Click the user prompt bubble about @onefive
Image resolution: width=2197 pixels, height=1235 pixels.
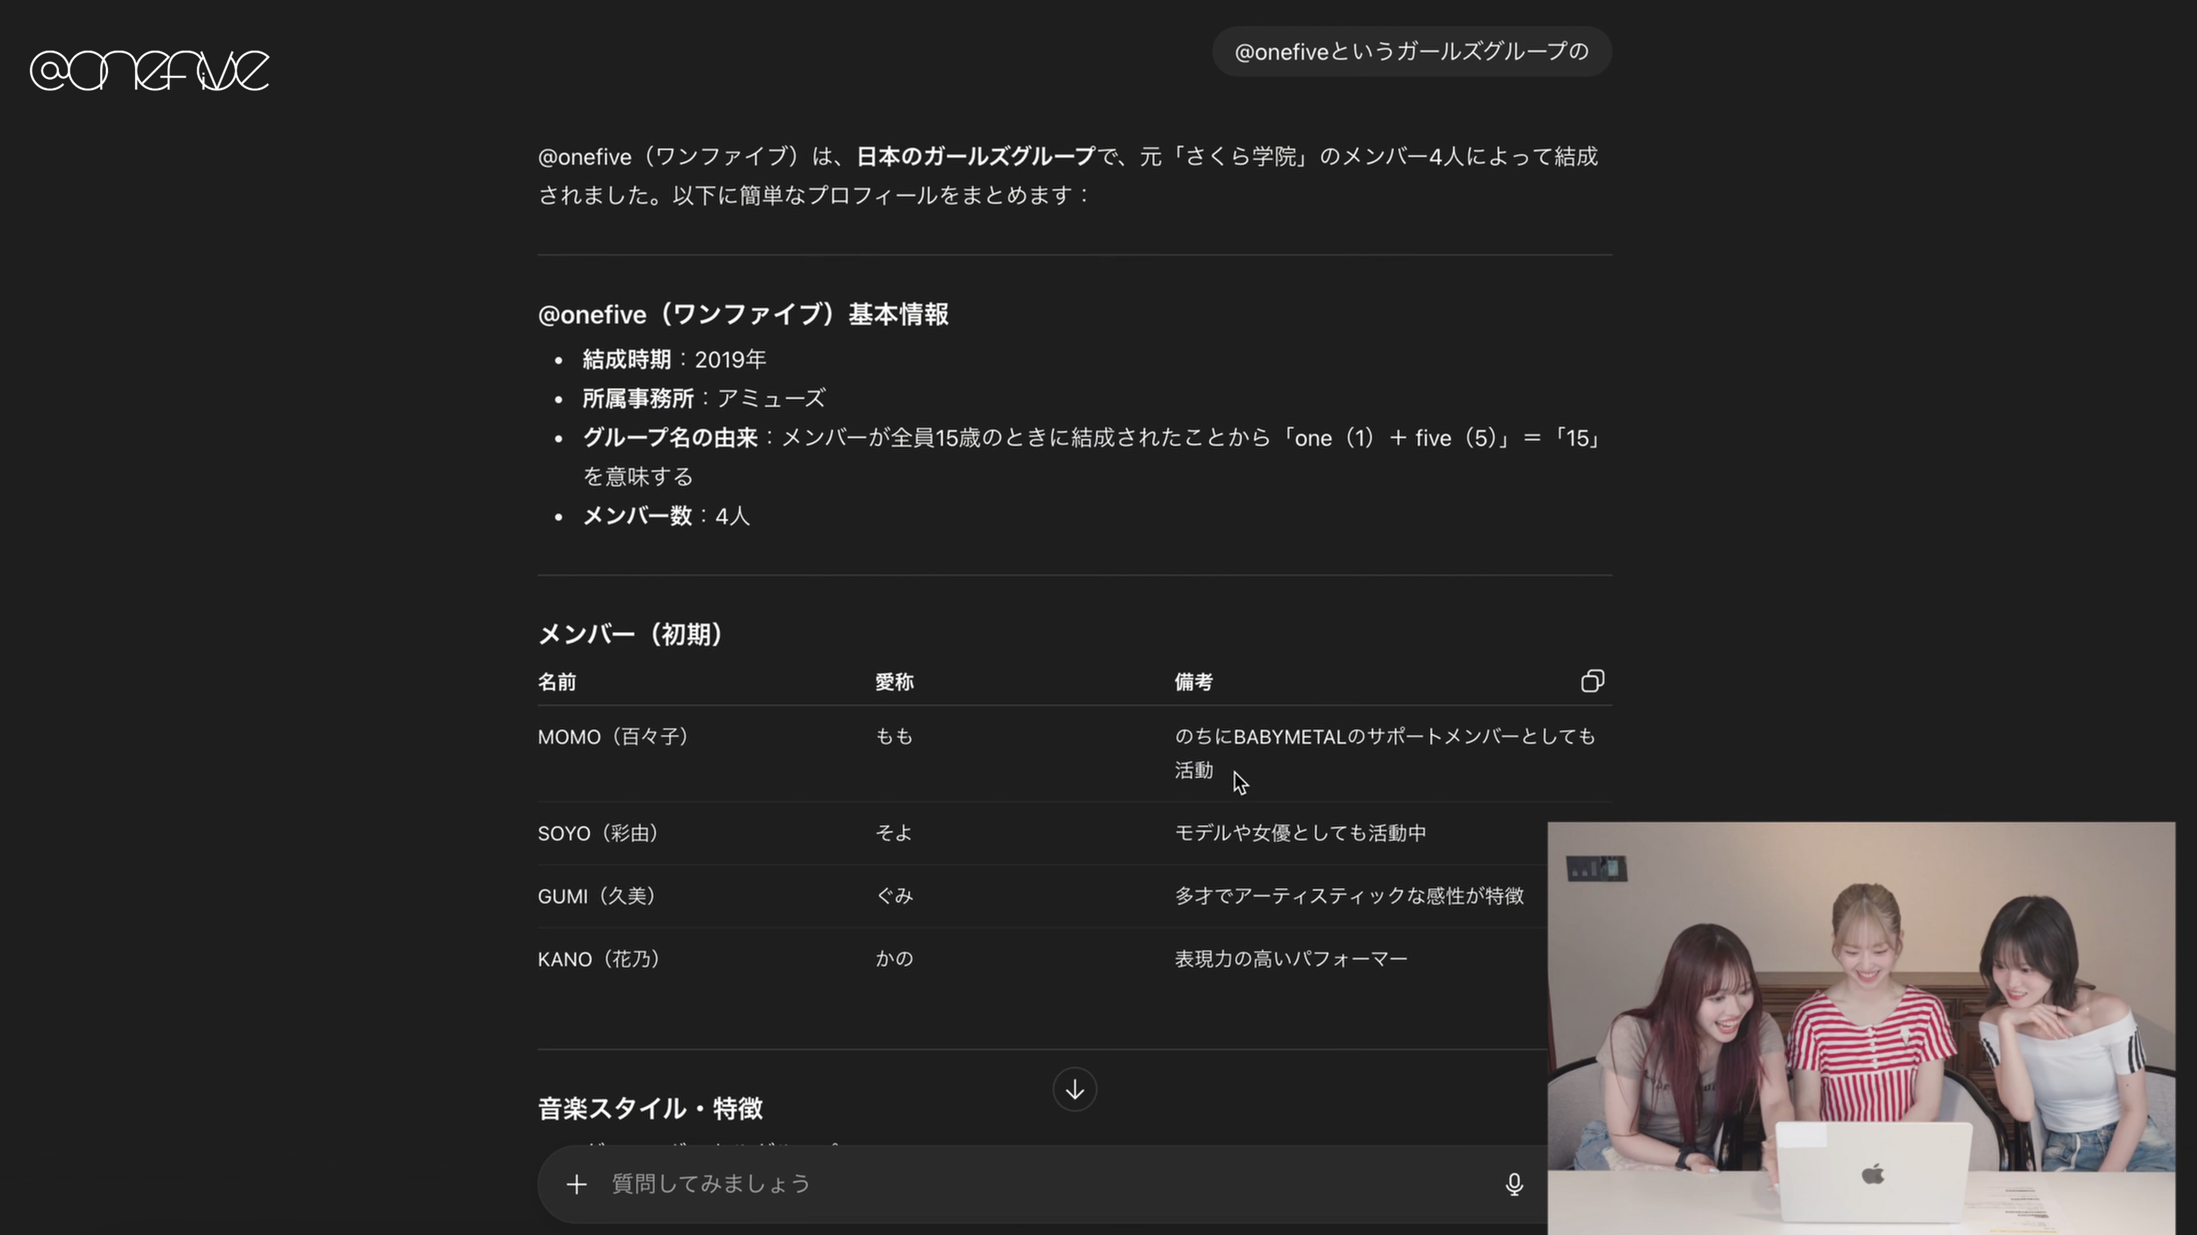pyautogui.click(x=1411, y=52)
